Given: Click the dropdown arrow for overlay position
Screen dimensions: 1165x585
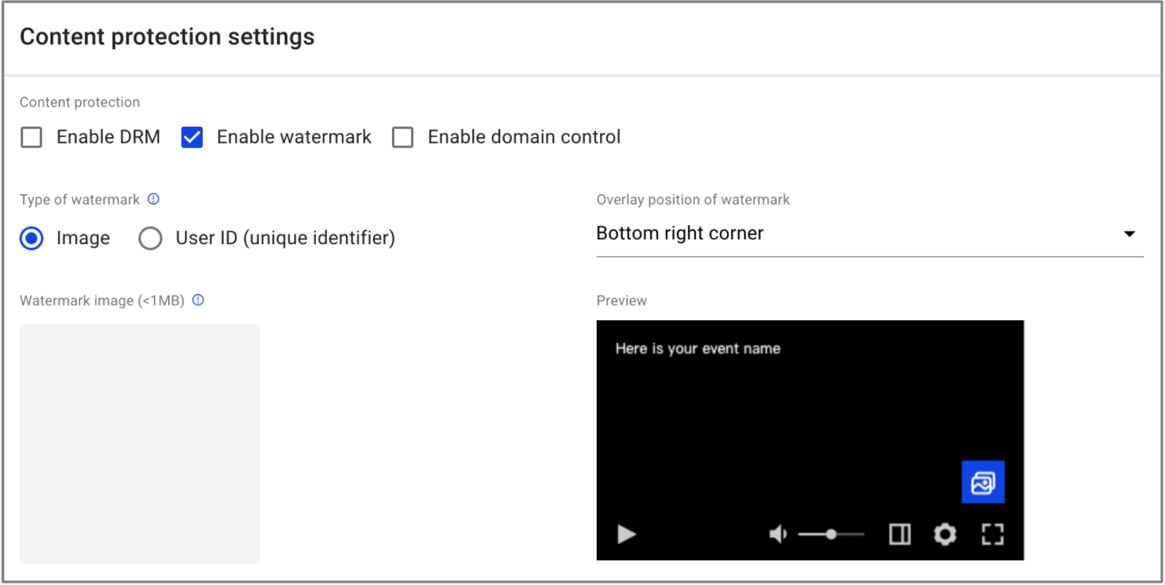Looking at the screenshot, I should click(x=1129, y=235).
